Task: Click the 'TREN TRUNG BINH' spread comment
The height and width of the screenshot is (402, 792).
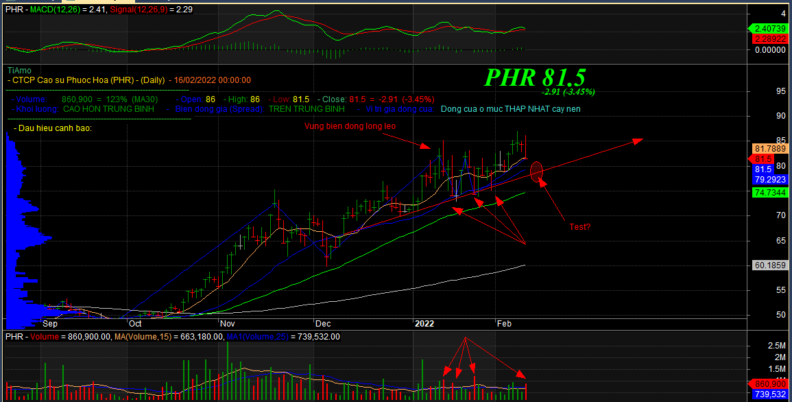Action: [x=307, y=109]
